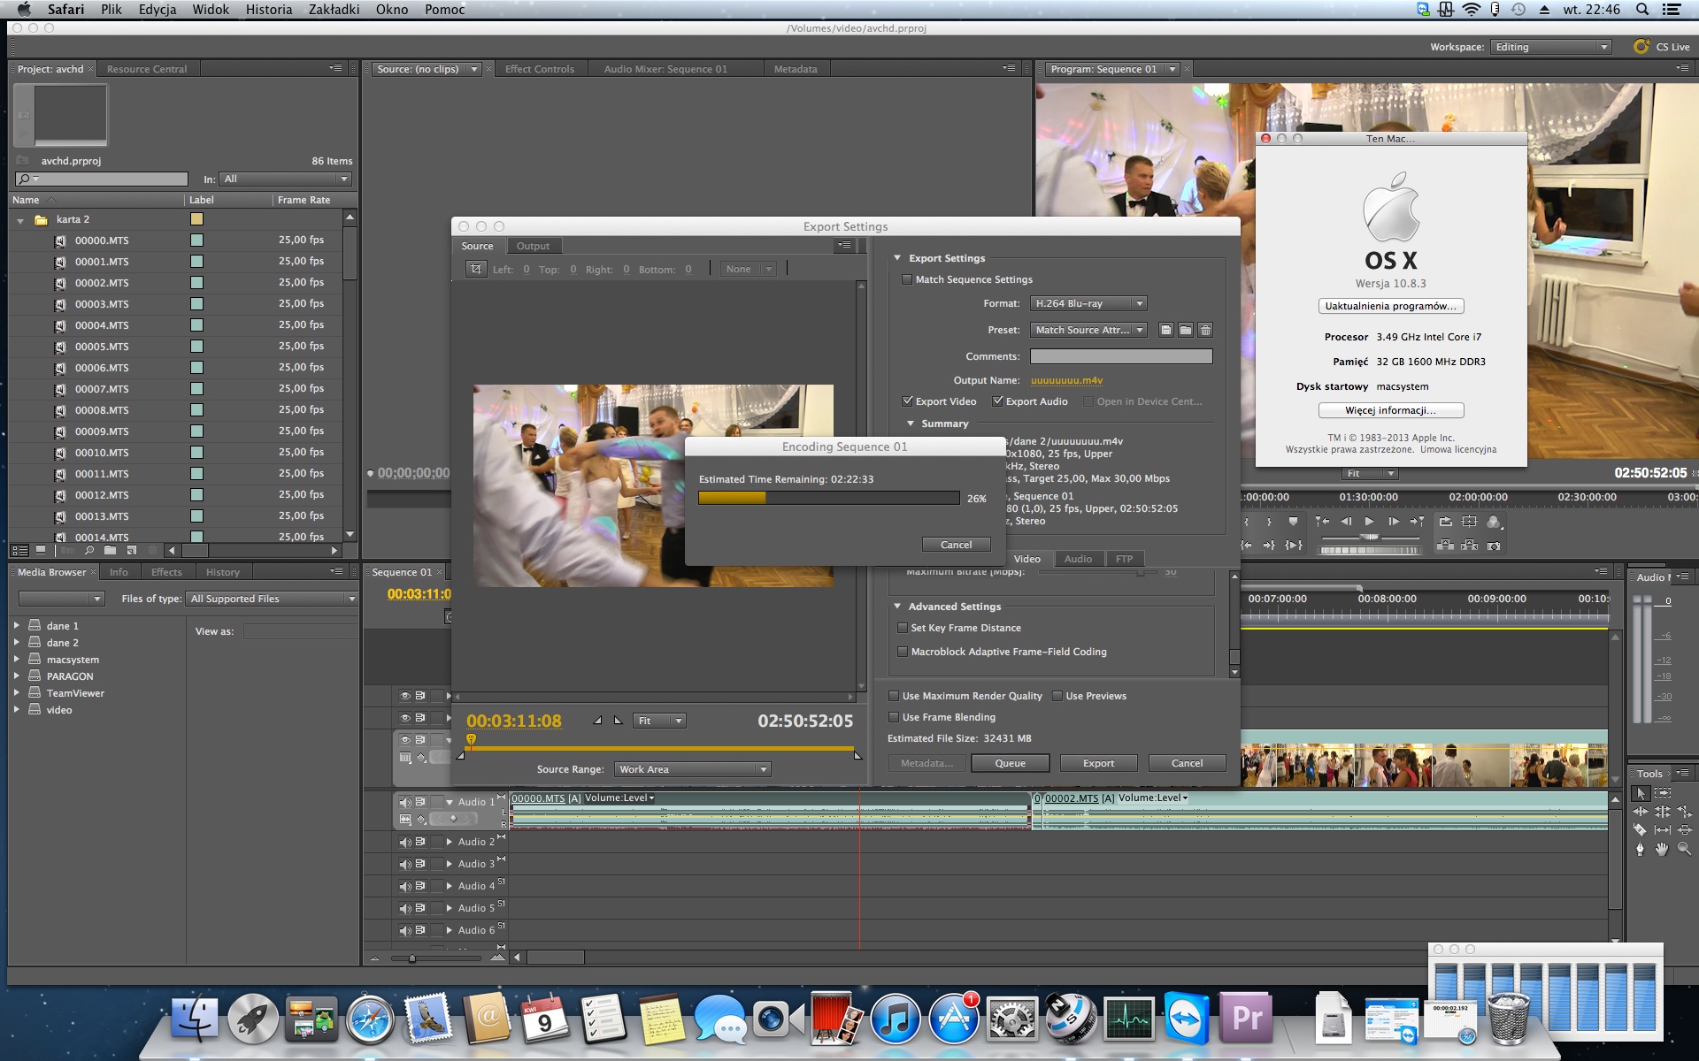
Task: Open the Zakładki menu in menu bar
Action: point(334,10)
